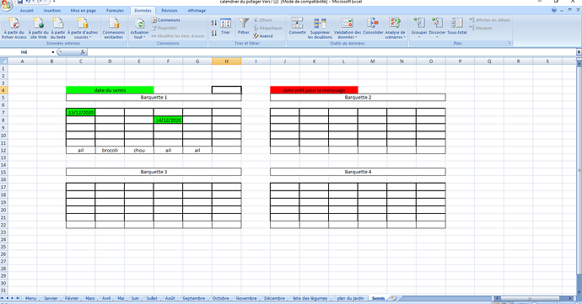Open Connexions existantes dialog
582x304 pixels.
pyautogui.click(x=114, y=28)
